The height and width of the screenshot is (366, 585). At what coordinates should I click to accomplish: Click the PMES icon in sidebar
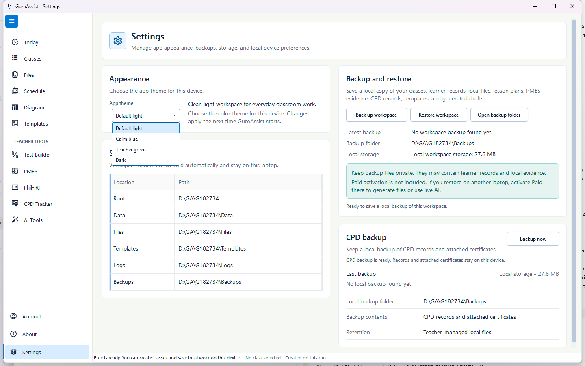pos(15,171)
